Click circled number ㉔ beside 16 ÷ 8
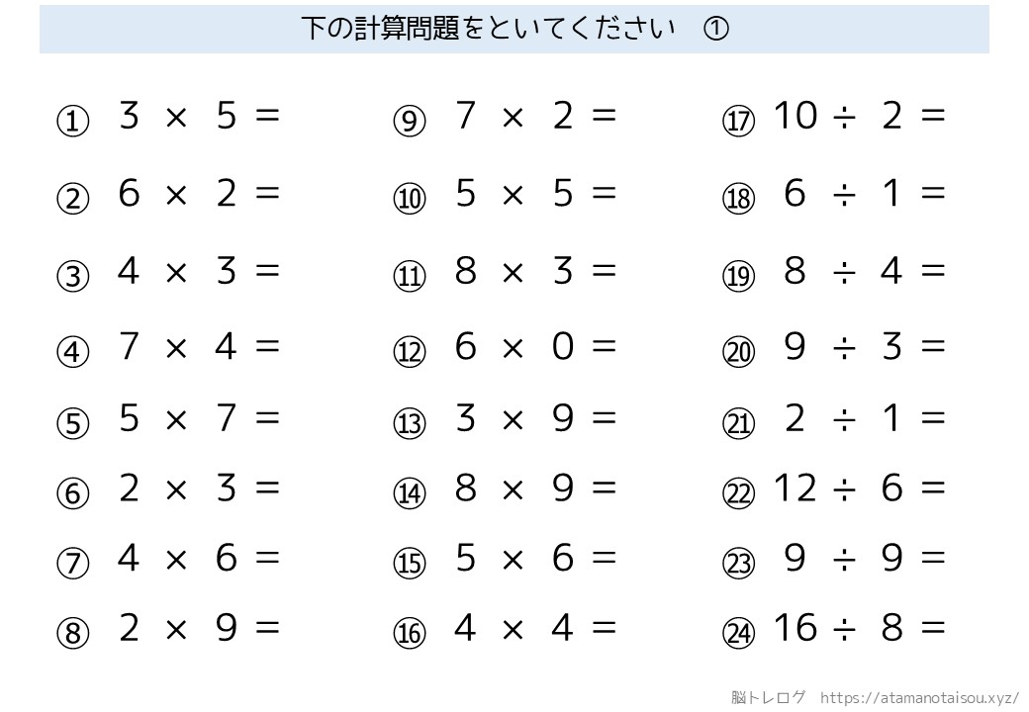Image resolution: width=1029 pixels, height=712 pixels. pos(739,633)
